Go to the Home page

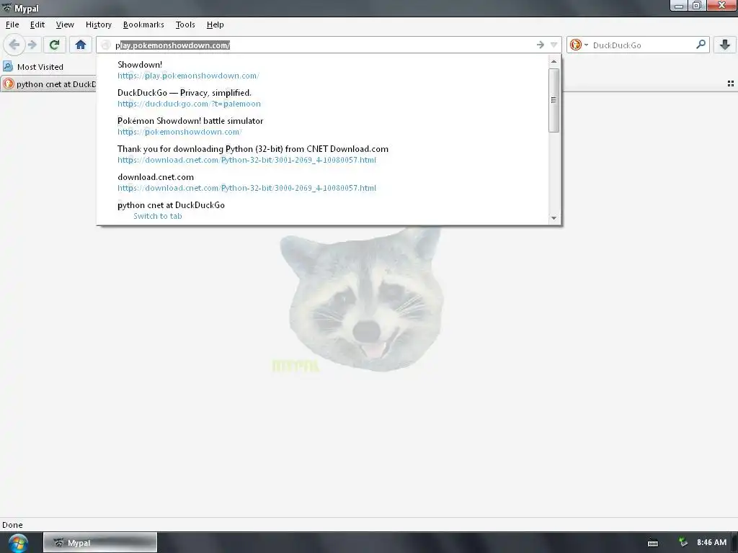tap(81, 45)
